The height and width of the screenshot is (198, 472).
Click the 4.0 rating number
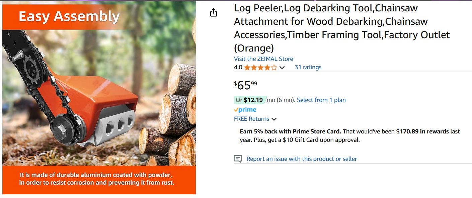tap(238, 68)
